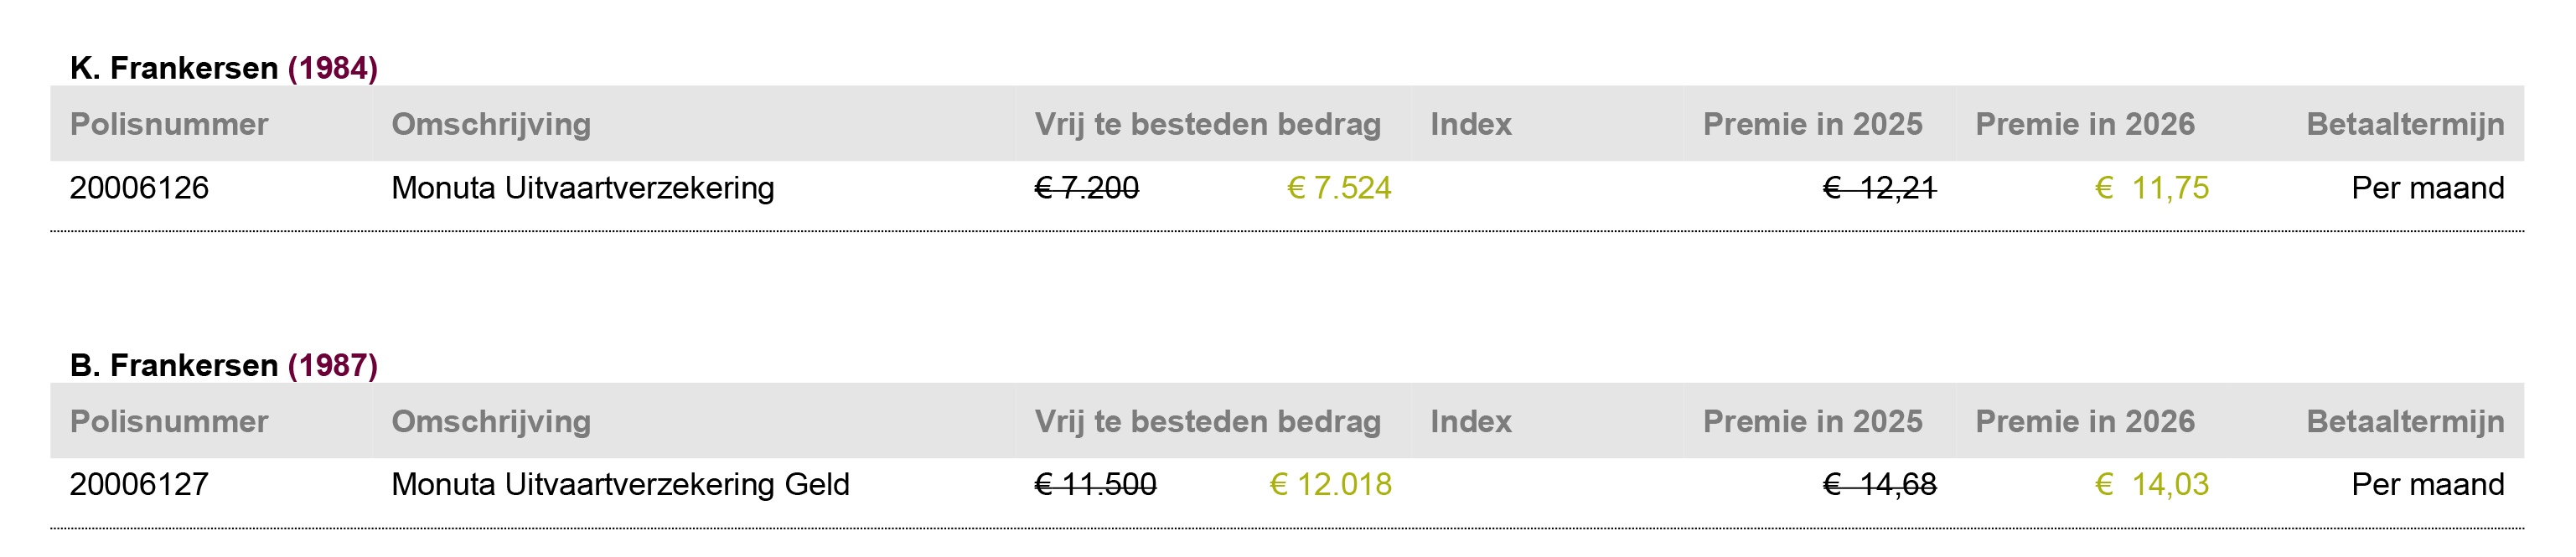Image resolution: width=2576 pixels, height=557 pixels.
Task: Click Index header in B. Frankersen's table
Action: click(1470, 422)
